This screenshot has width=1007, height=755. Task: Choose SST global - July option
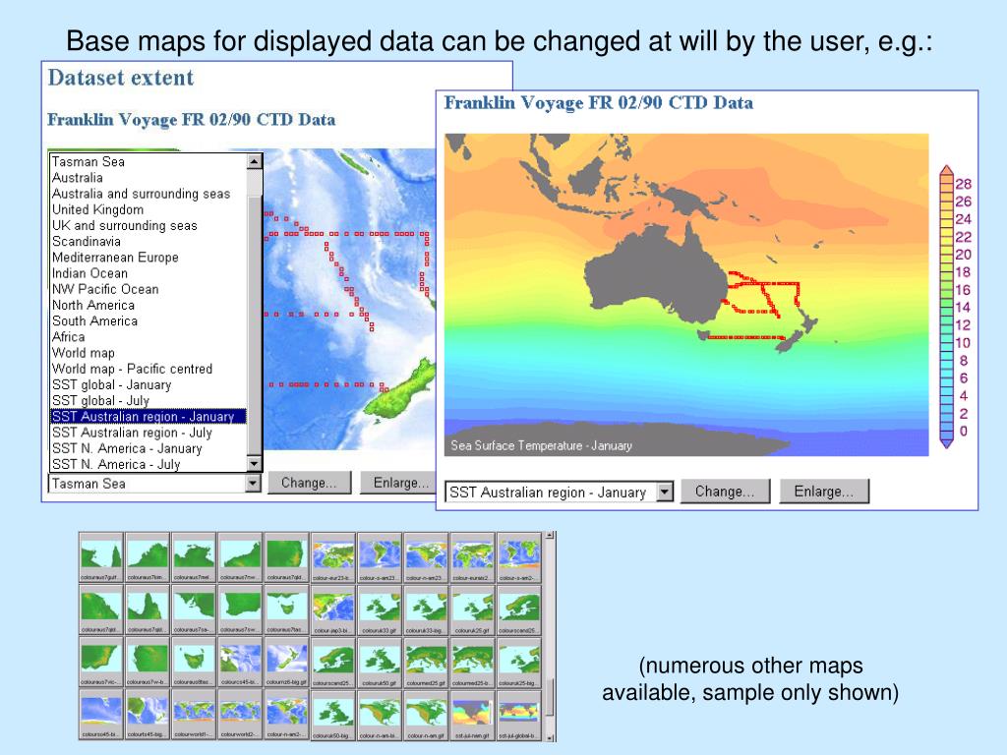click(148, 401)
